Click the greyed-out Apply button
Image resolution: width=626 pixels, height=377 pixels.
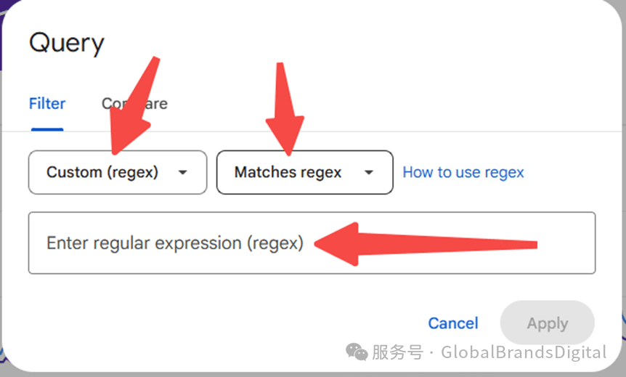[548, 323]
